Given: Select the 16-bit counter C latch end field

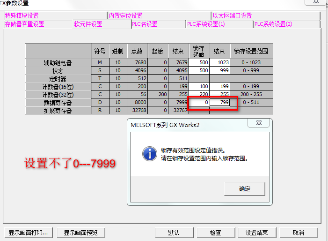Looking at the screenshot, I should pos(219,86).
